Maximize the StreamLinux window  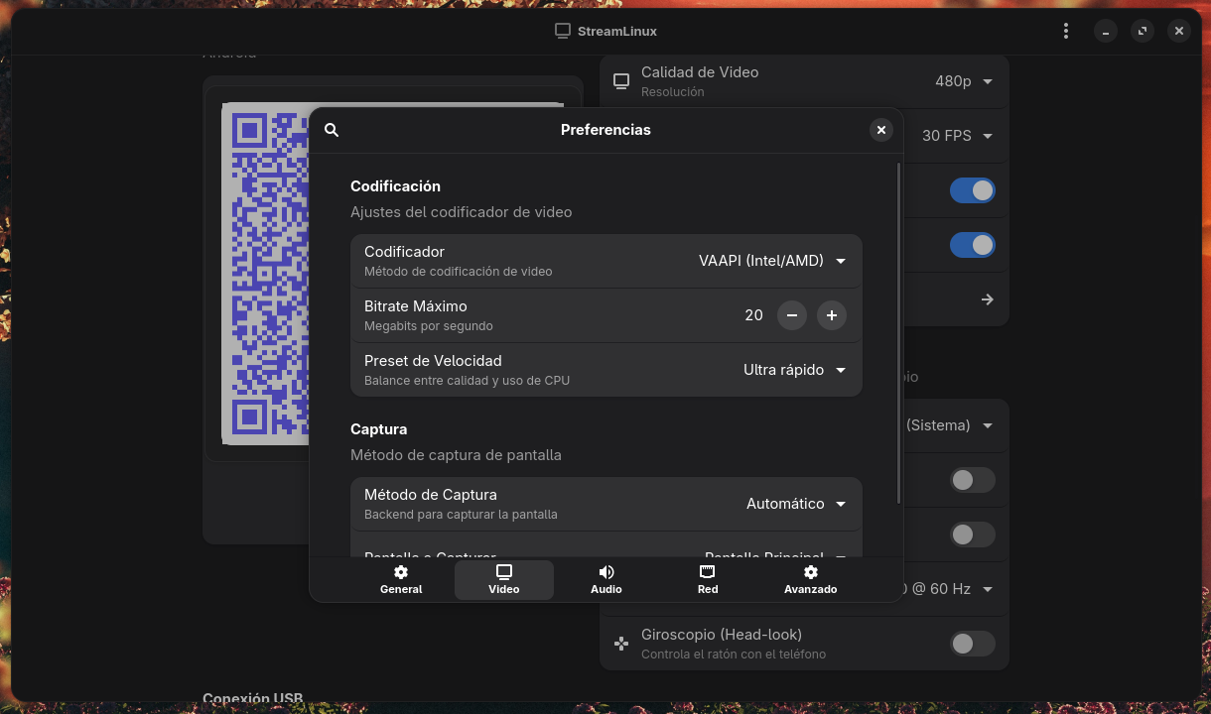click(x=1143, y=31)
